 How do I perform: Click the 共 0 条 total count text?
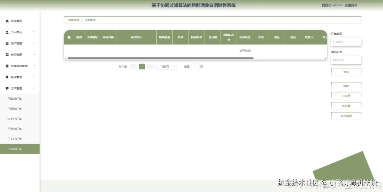[x=123, y=67]
